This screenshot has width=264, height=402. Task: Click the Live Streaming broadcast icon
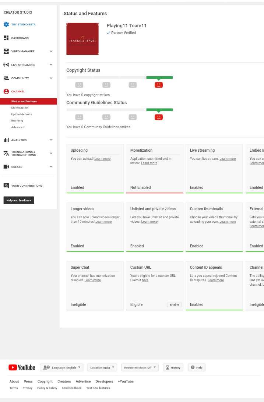tap(6, 65)
